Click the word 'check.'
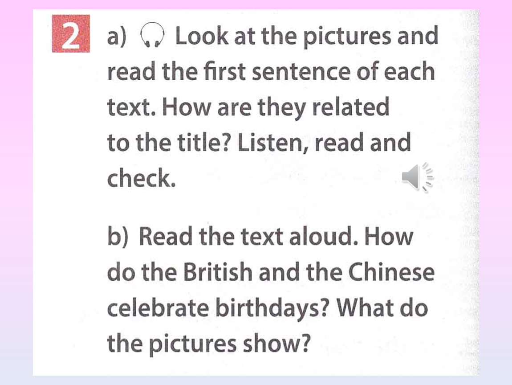Image resolution: width=512 pixels, height=385 pixels. coord(142,178)
